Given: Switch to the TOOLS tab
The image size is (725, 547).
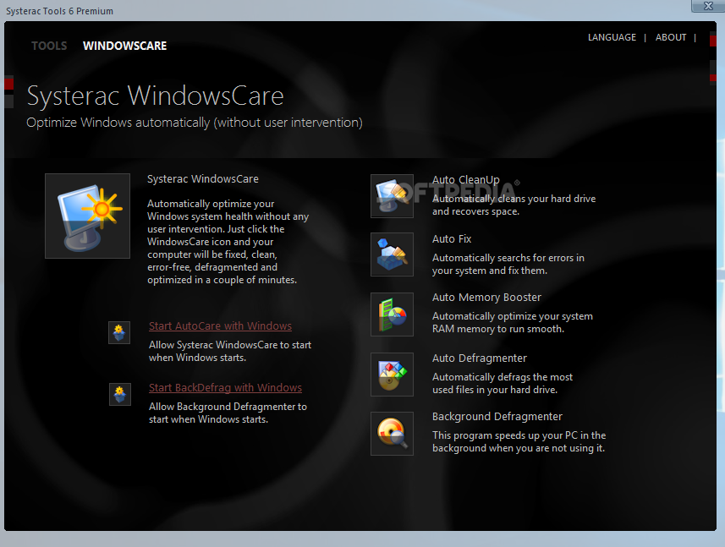Looking at the screenshot, I should [49, 46].
